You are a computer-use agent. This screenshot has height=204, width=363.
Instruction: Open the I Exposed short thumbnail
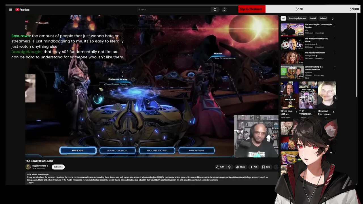pos(327,95)
